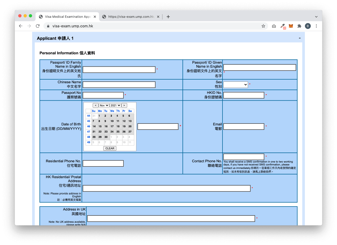337x245 pixels.
Task: Switch to the Visa Medical Examination tab
Action: click(68, 17)
